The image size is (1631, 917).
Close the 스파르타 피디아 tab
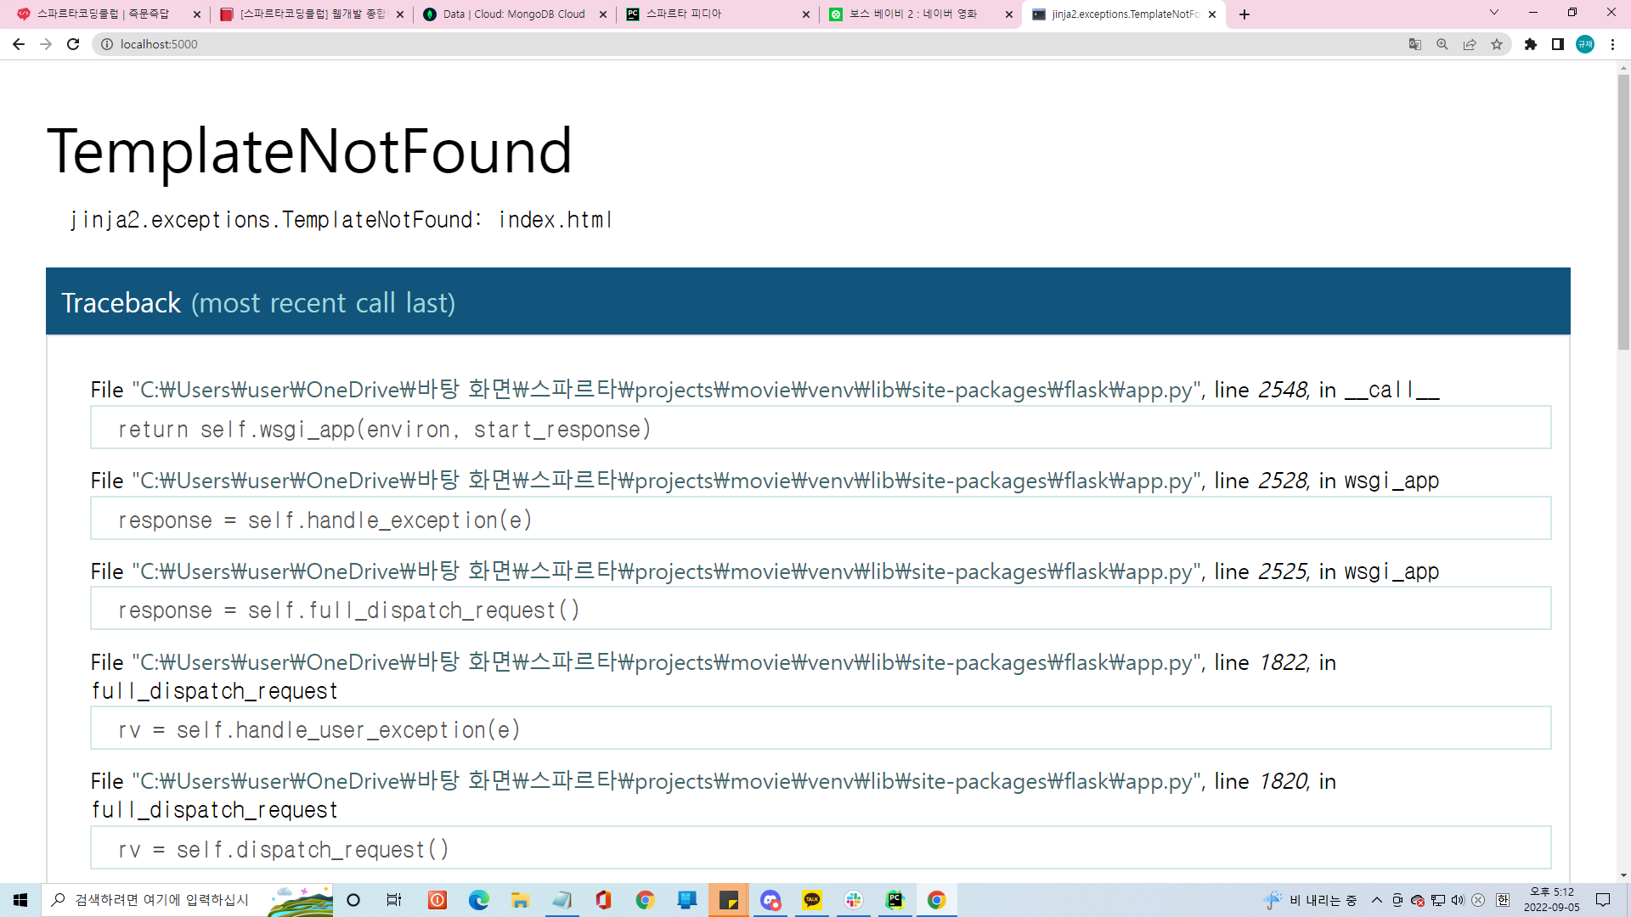pos(806,14)
